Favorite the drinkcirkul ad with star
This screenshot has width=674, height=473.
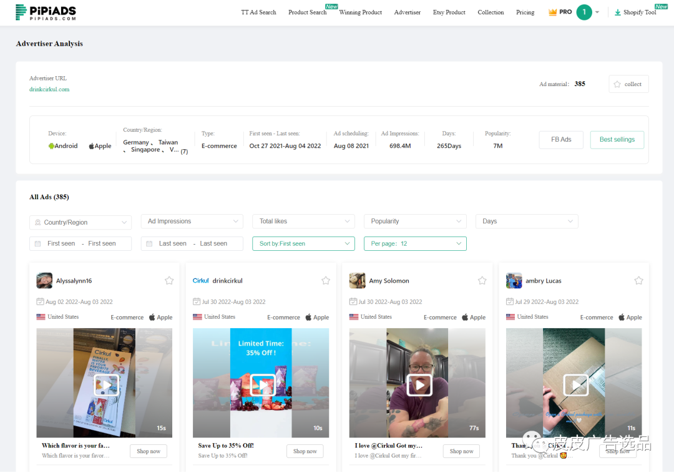tap(325, 281)
